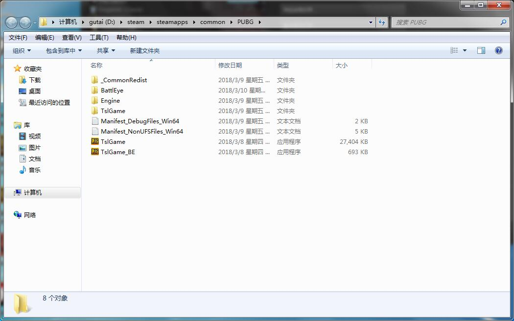The width and height of the screenshot is (514, 321).
Task: Close the Explorer window
Action: [499, 5]
